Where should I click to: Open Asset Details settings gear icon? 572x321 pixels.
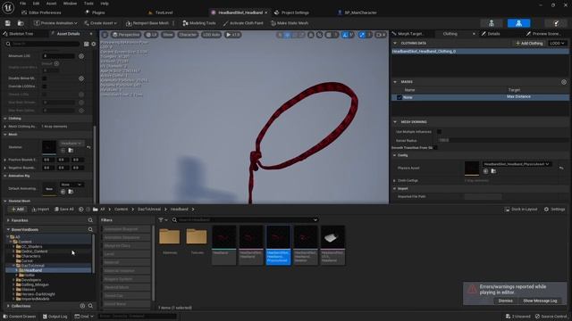point(93,44)
